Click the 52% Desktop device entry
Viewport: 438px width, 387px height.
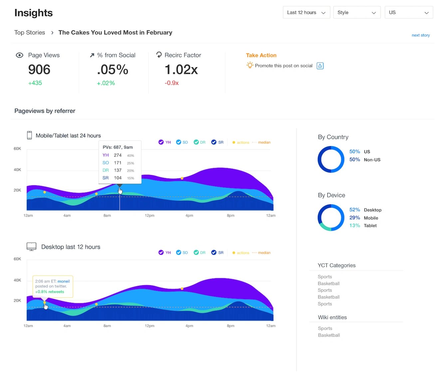(365, 210)
